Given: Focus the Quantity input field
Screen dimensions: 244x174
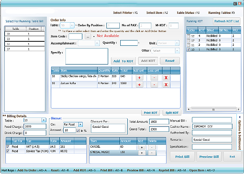Looking at the screenshot, I should pyautogui.click(x=129, y=43).
